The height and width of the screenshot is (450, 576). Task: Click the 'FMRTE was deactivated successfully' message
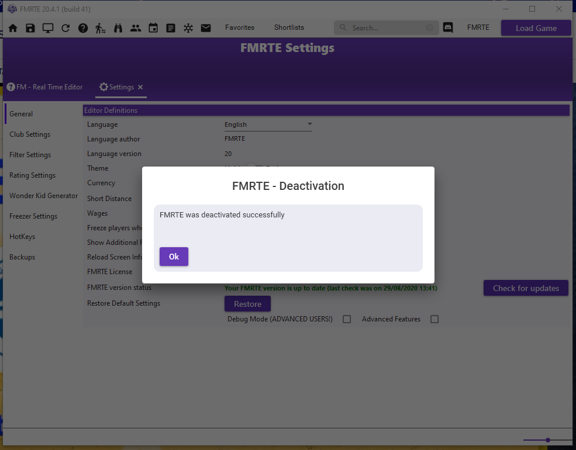222,214
